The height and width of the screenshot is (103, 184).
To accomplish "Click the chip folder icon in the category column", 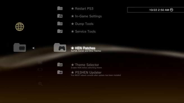I will pos(20,47).
